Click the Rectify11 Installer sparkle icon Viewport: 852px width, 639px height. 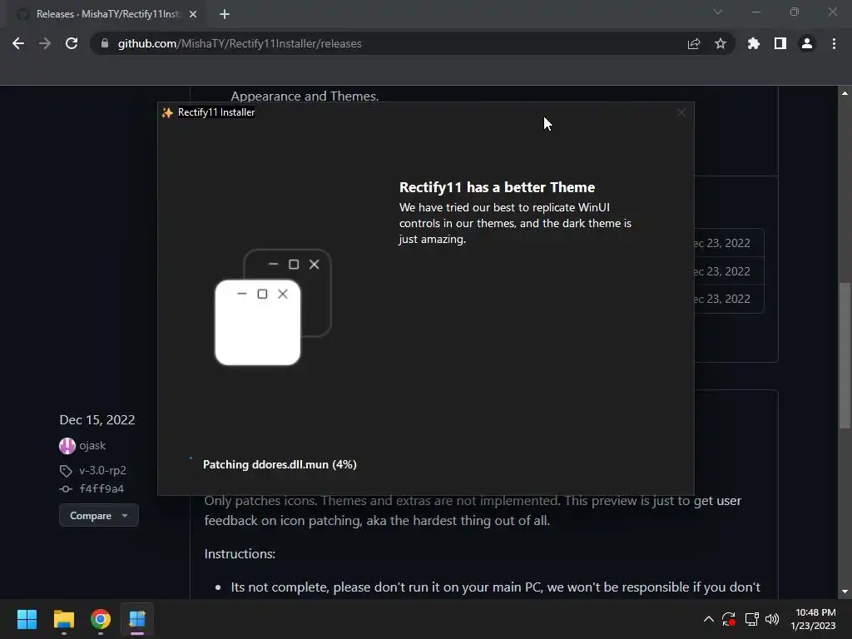pyautogui.click(x=167, y=112)
